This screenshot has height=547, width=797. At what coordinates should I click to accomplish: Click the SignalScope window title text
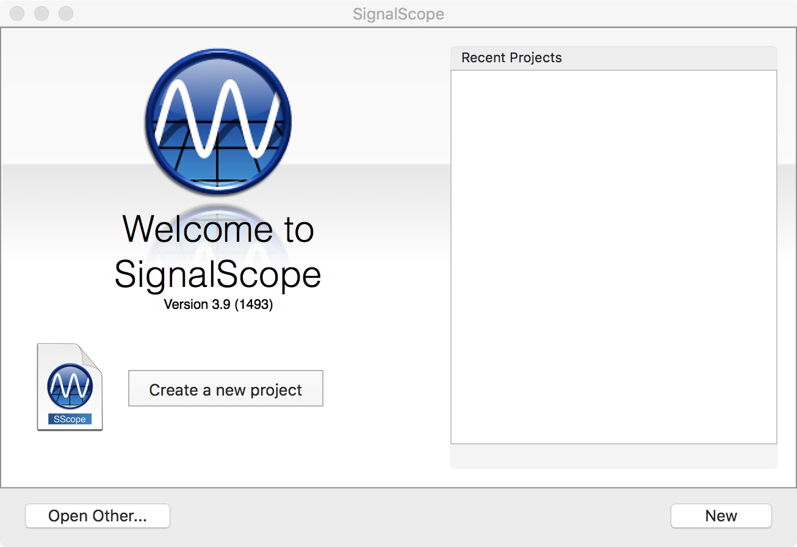(x=398, y=14)
